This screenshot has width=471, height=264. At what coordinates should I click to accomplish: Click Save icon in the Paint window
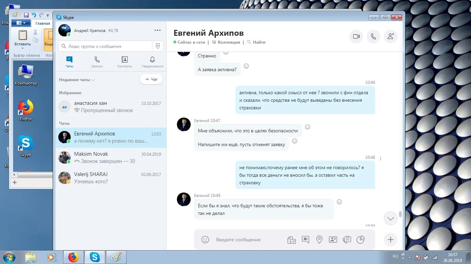[26, 15]
